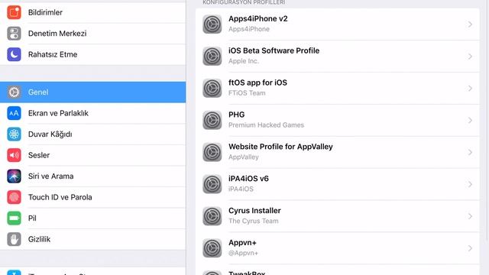
Task: Select the highlighted Genel item
Action: pyautogui.click(x=93, y=92)
